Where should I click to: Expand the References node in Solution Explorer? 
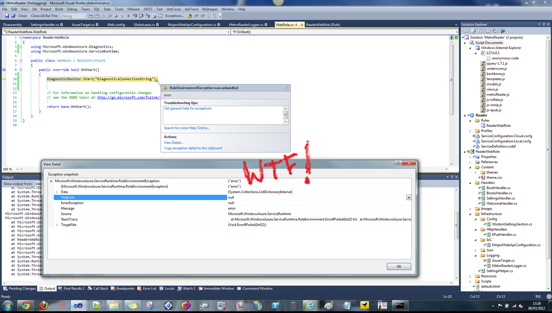pyautogui.click(x=470, y=162)
